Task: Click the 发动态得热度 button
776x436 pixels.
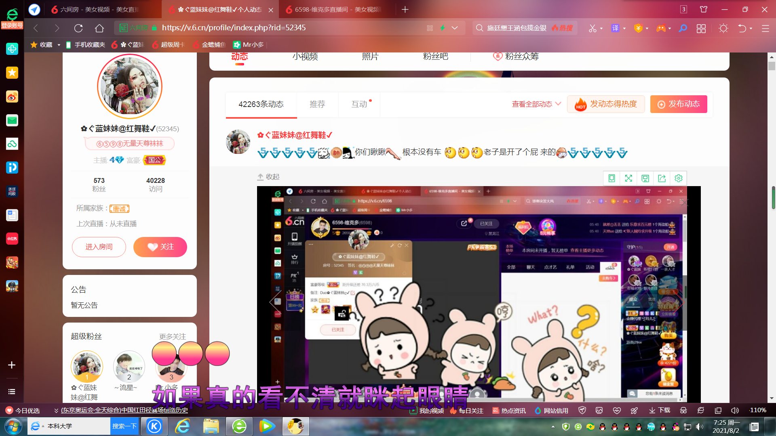Action: 606,104
